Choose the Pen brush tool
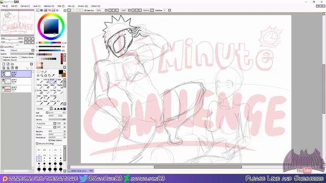This screenshot has width=326, height=183. tap(40, 81)
